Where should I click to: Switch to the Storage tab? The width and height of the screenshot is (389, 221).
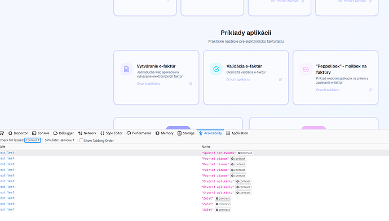pyautogui.click(x=186, y=133)
